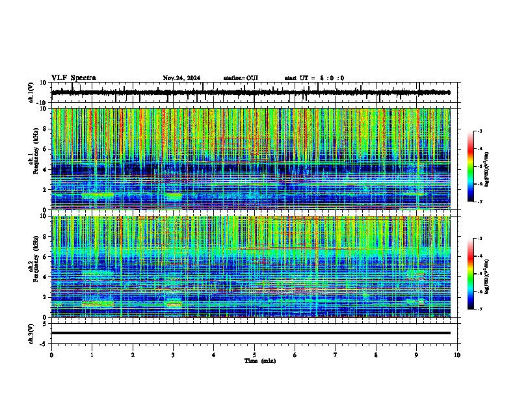Screen dimensions: 515x398
Task: Click the ch.2 color scale bar
Action: pos(471,274)
